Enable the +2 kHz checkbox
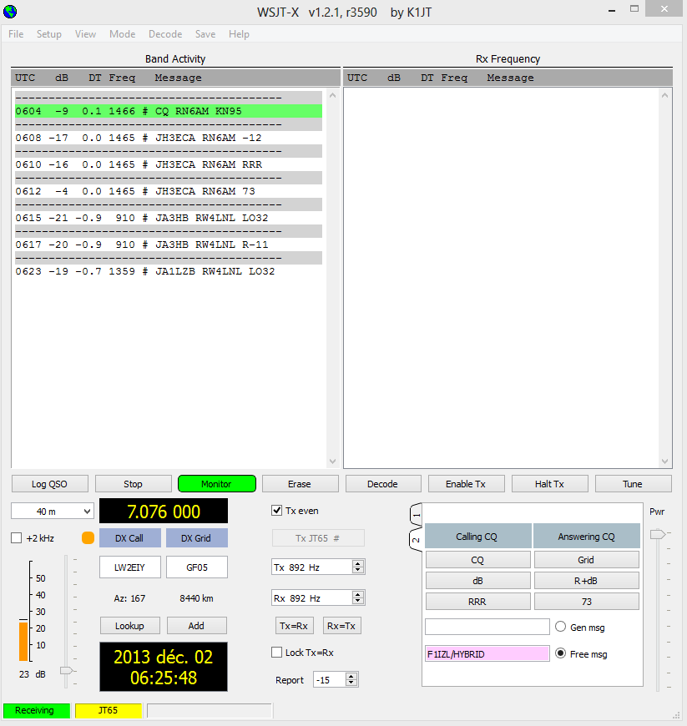The image size is (687, 726). pyautogui.click(x=16, y=537)
